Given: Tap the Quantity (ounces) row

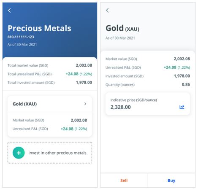Looking at the screenshot, I should pyautogui.click(x=148, y=85).
